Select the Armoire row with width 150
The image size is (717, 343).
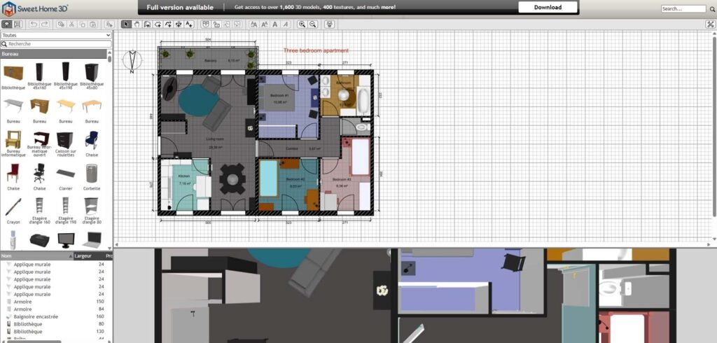(56, 302)
